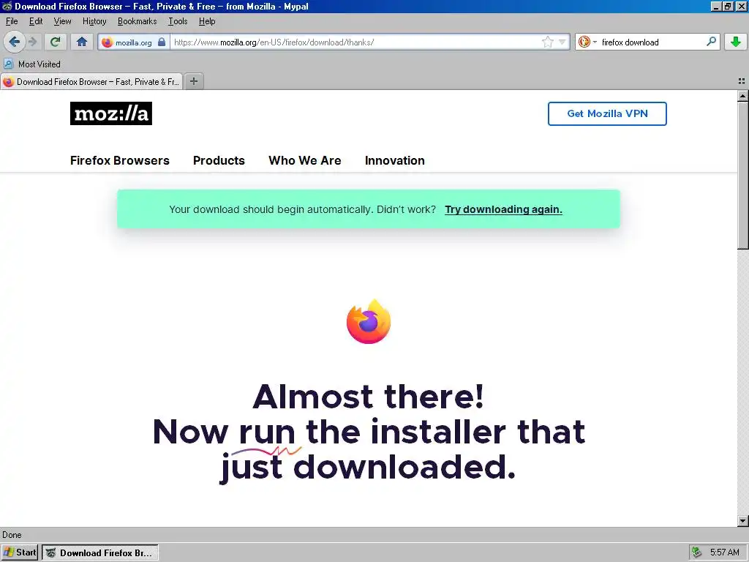Click the 'Most Visited' bookmark label

click(39, 64)
